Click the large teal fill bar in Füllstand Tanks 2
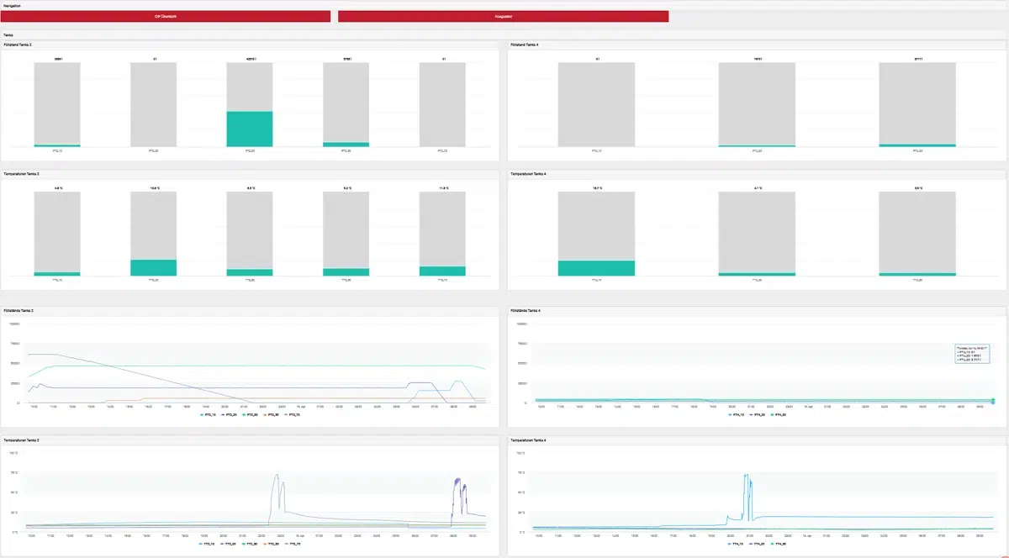Screen dimensions: 1009x558 [x=250, y=129]
